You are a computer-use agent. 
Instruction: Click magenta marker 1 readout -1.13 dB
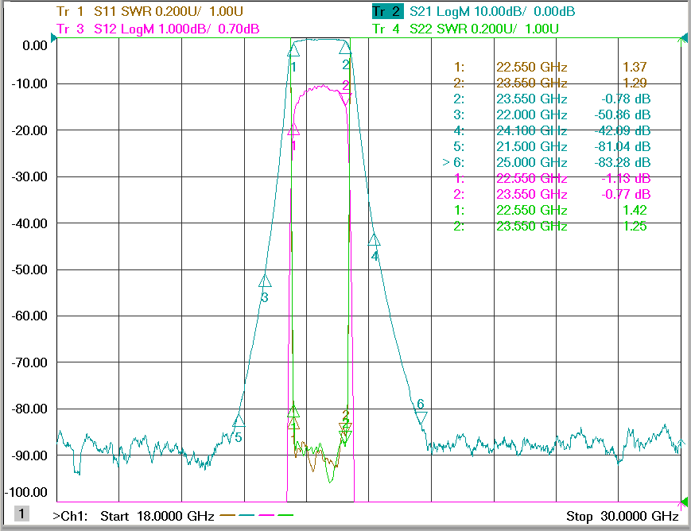(552, 178)
